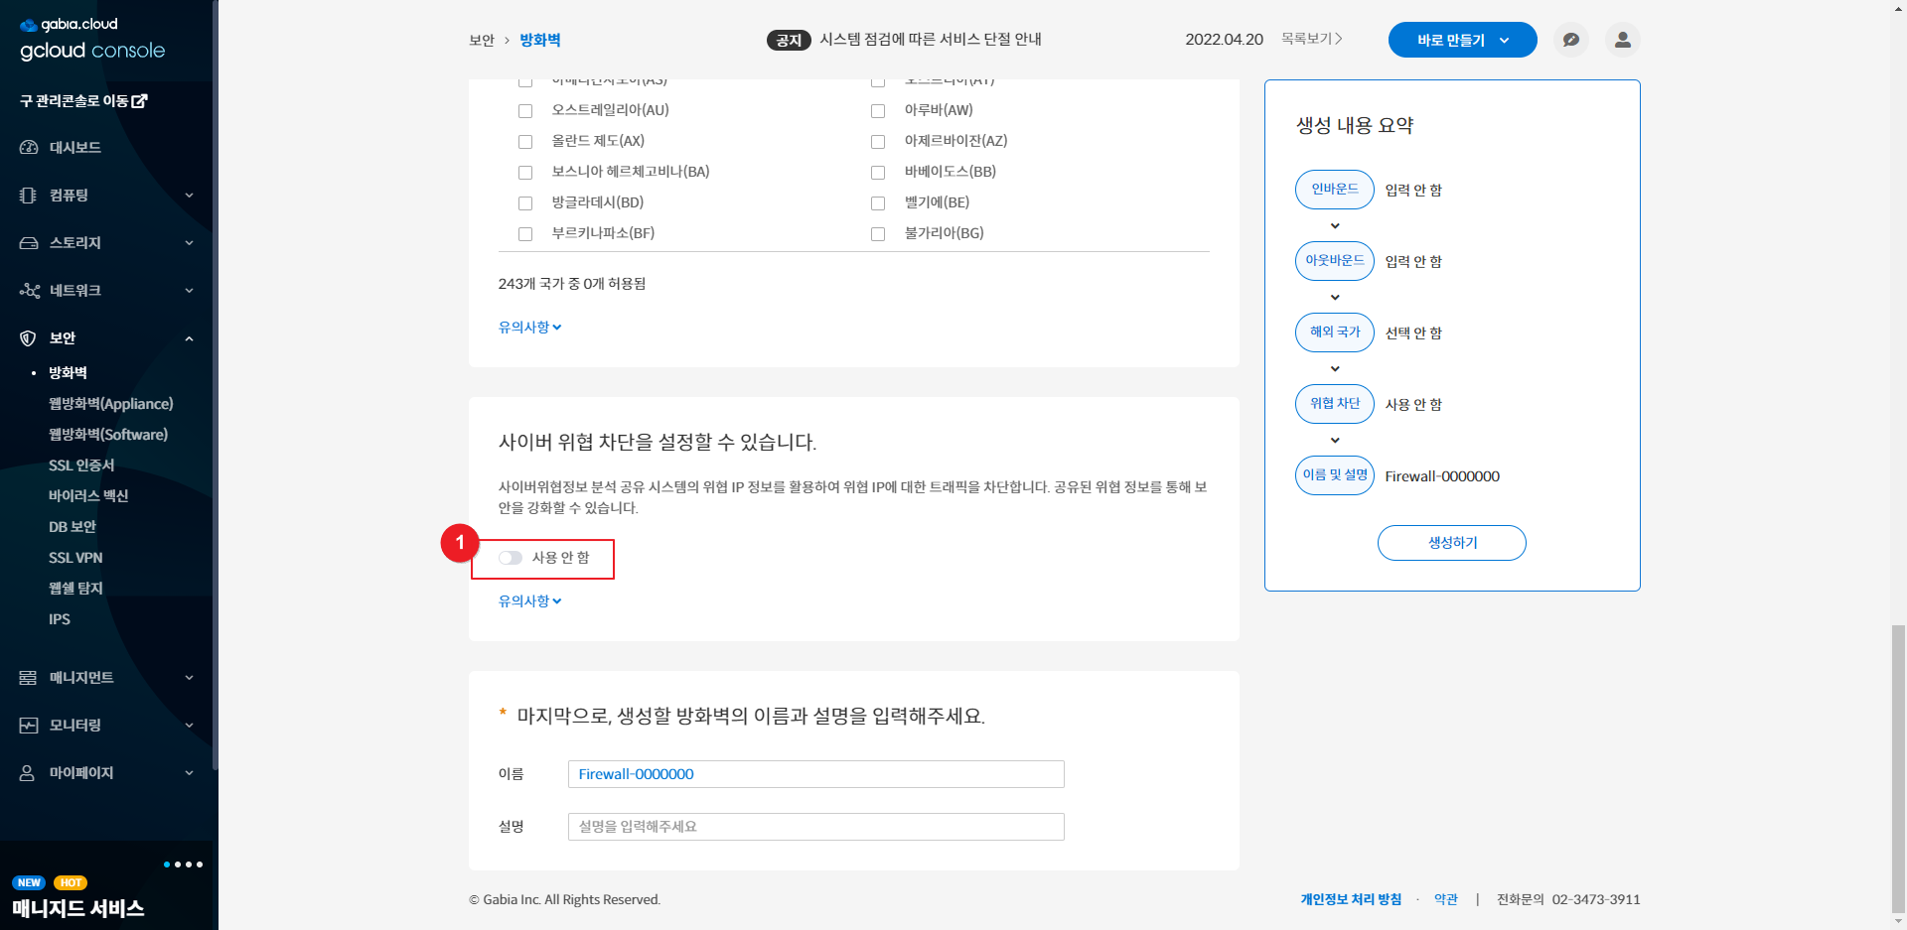The width and height of the screenshot is (1907, 930).
Task: Check the 벨기에(BE) country checkbox
Action: [x=878, y=203]
